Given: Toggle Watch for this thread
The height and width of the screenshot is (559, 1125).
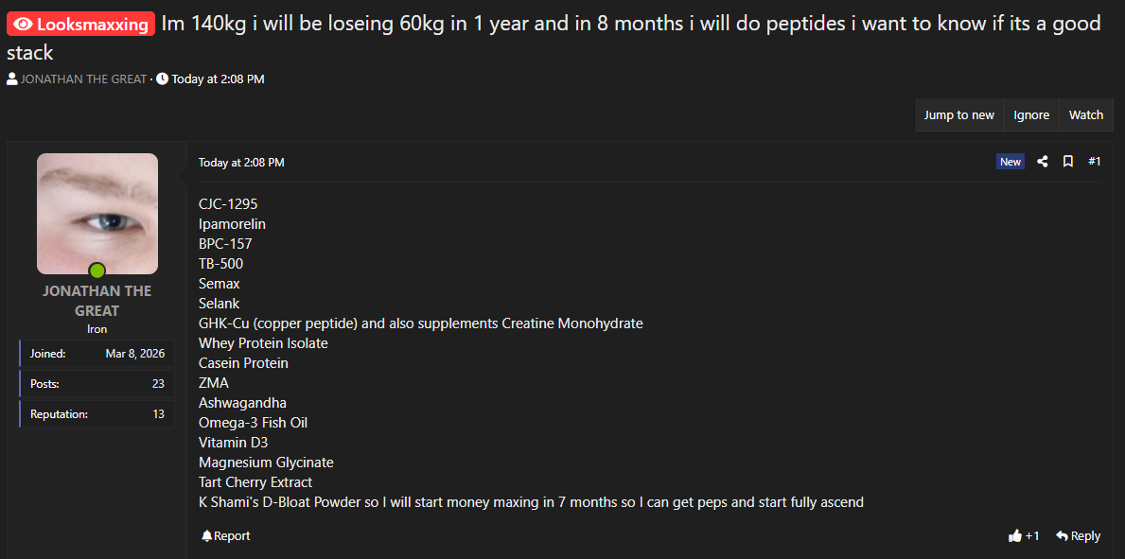Looking at the screenshot, I should (x=1085, y=115).
